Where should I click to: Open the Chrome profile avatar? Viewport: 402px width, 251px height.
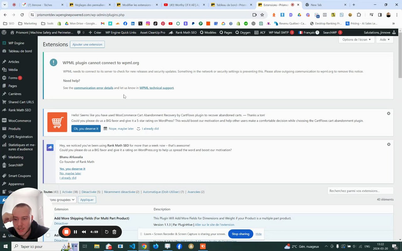[388, 15]
